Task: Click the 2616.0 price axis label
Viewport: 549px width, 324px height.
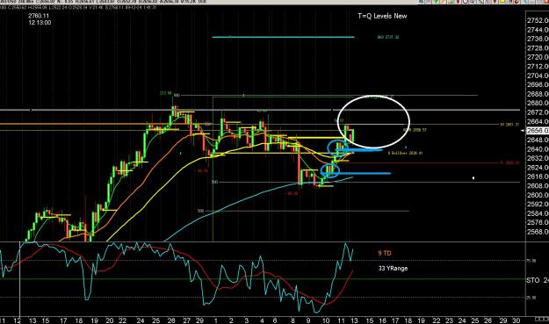Action: pyautogui.click(x=538, y=176)
